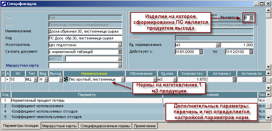Image resolution: width=272 pixels, height=131 pixels.
Task: Open Связать документ dropdown arrow
Action: pos(120,52)
